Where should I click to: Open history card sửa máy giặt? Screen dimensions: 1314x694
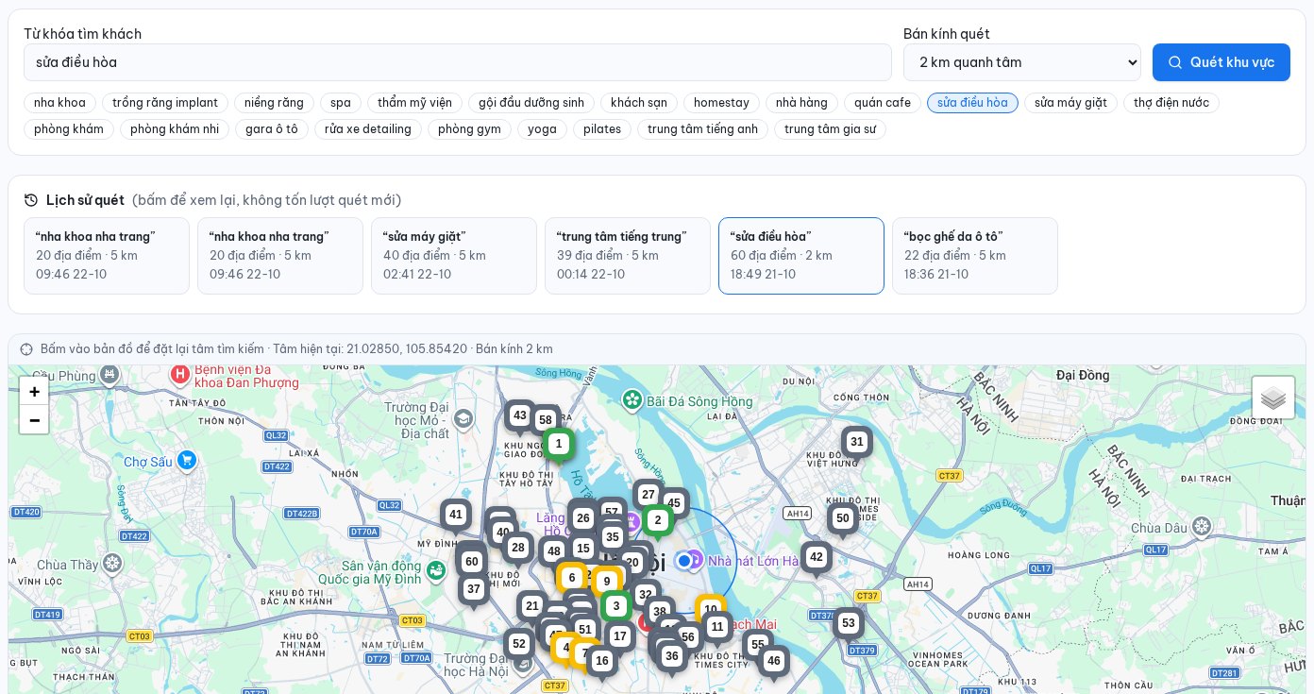(454, 256)
